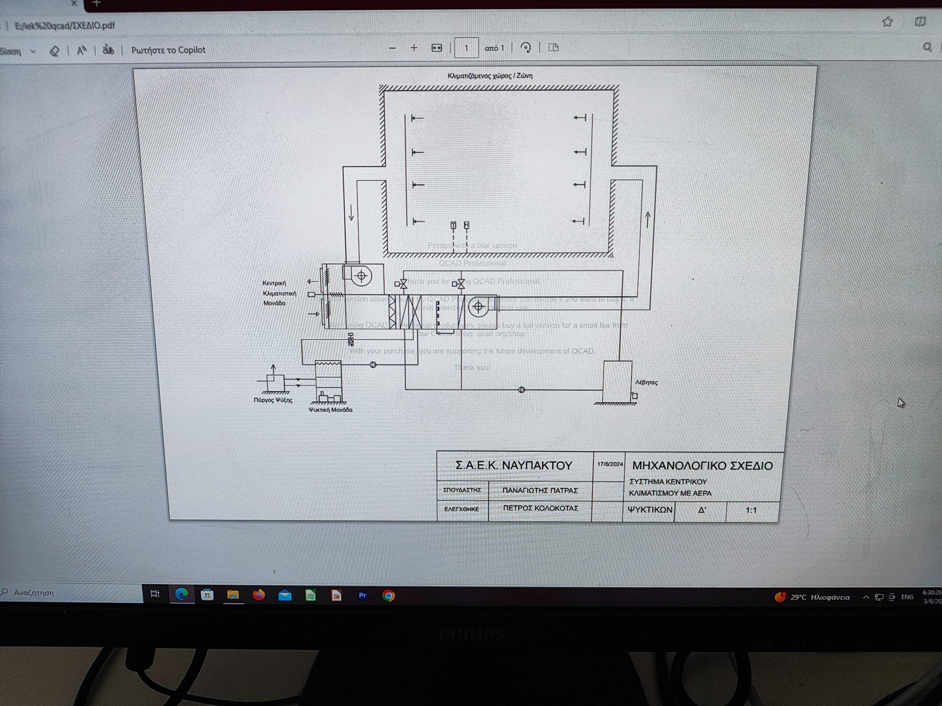Zoom out with the minus button

pyautogui.click(x=392, y=48)
